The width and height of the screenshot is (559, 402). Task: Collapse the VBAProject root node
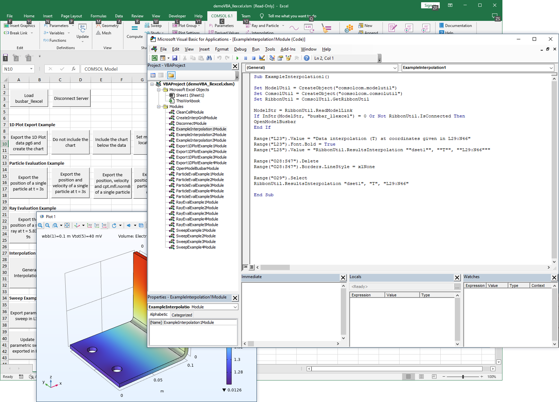point(152,84)
